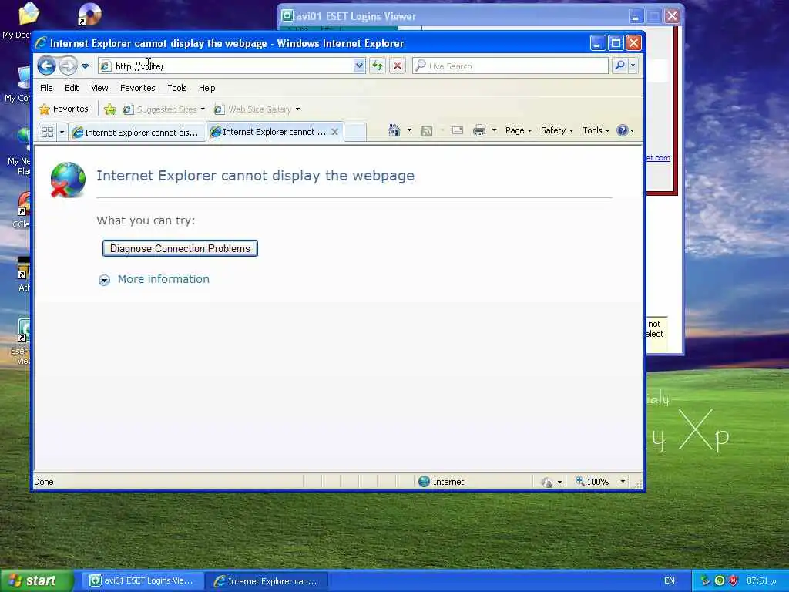This screenshot has width=789, height=592.
Task: Click the Back navigation arrow
Action: [46, 66]
